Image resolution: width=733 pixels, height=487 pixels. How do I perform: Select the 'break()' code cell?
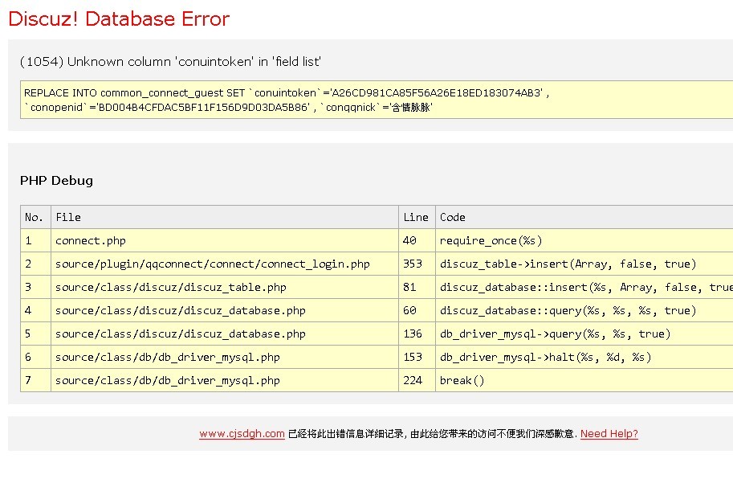click(x=584, y=380)
